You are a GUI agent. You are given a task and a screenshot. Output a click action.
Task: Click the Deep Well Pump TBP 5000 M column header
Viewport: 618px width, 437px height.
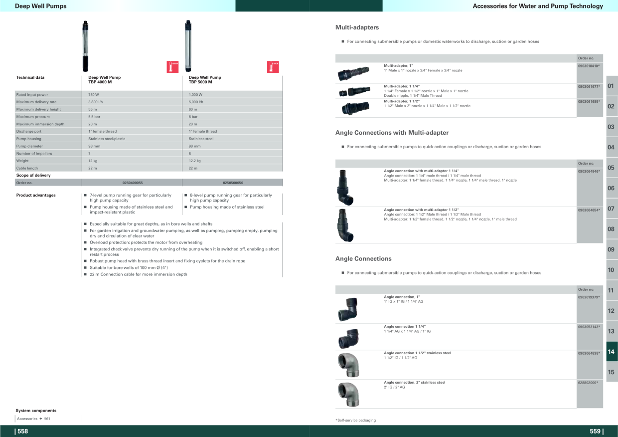click(205, 79)
